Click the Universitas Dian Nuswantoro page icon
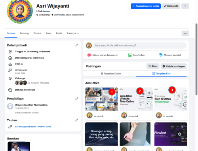 point(10,106)
